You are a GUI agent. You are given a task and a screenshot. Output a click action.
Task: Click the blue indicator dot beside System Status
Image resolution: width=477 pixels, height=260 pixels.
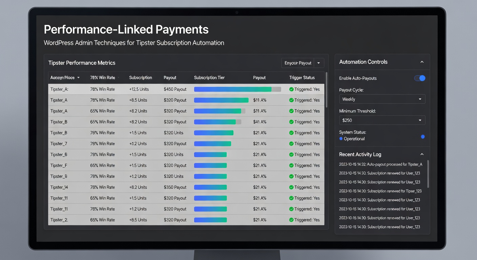[x=422, y=137]
